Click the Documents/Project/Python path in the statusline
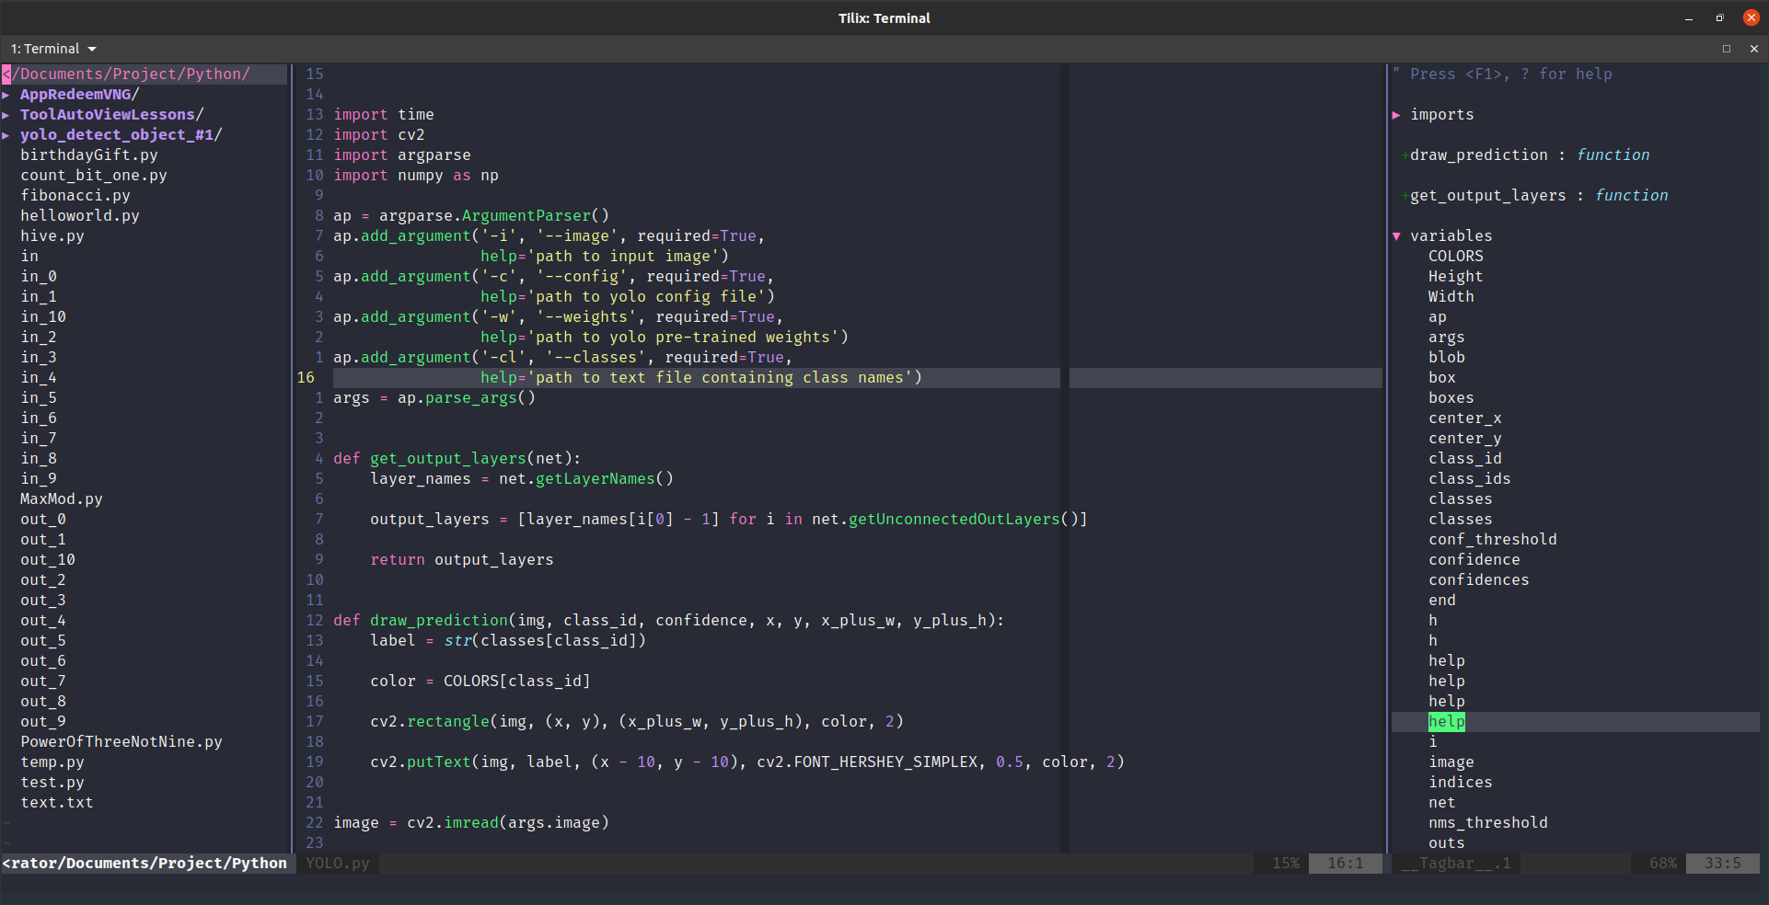This screenshot has width=1769, height=905. point(145,863)
